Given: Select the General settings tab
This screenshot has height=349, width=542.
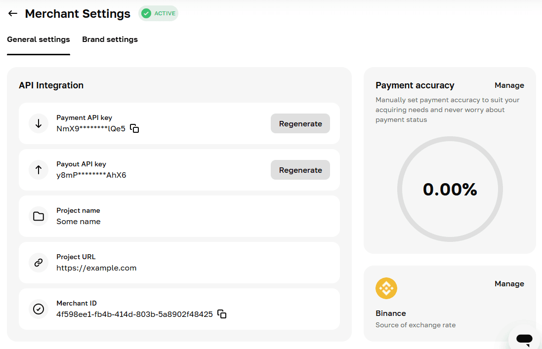Looking at the screenshot, I should 39,39.
